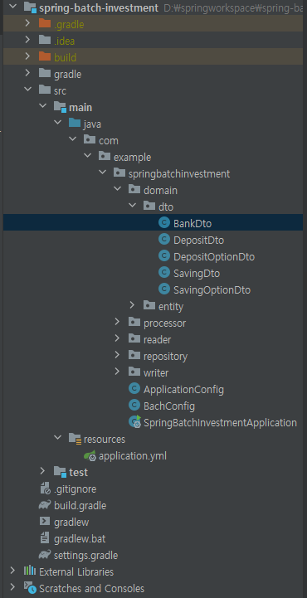307x598 pixels.
Task: Click the build.gradle elephant icon
Action: point(45,505)
